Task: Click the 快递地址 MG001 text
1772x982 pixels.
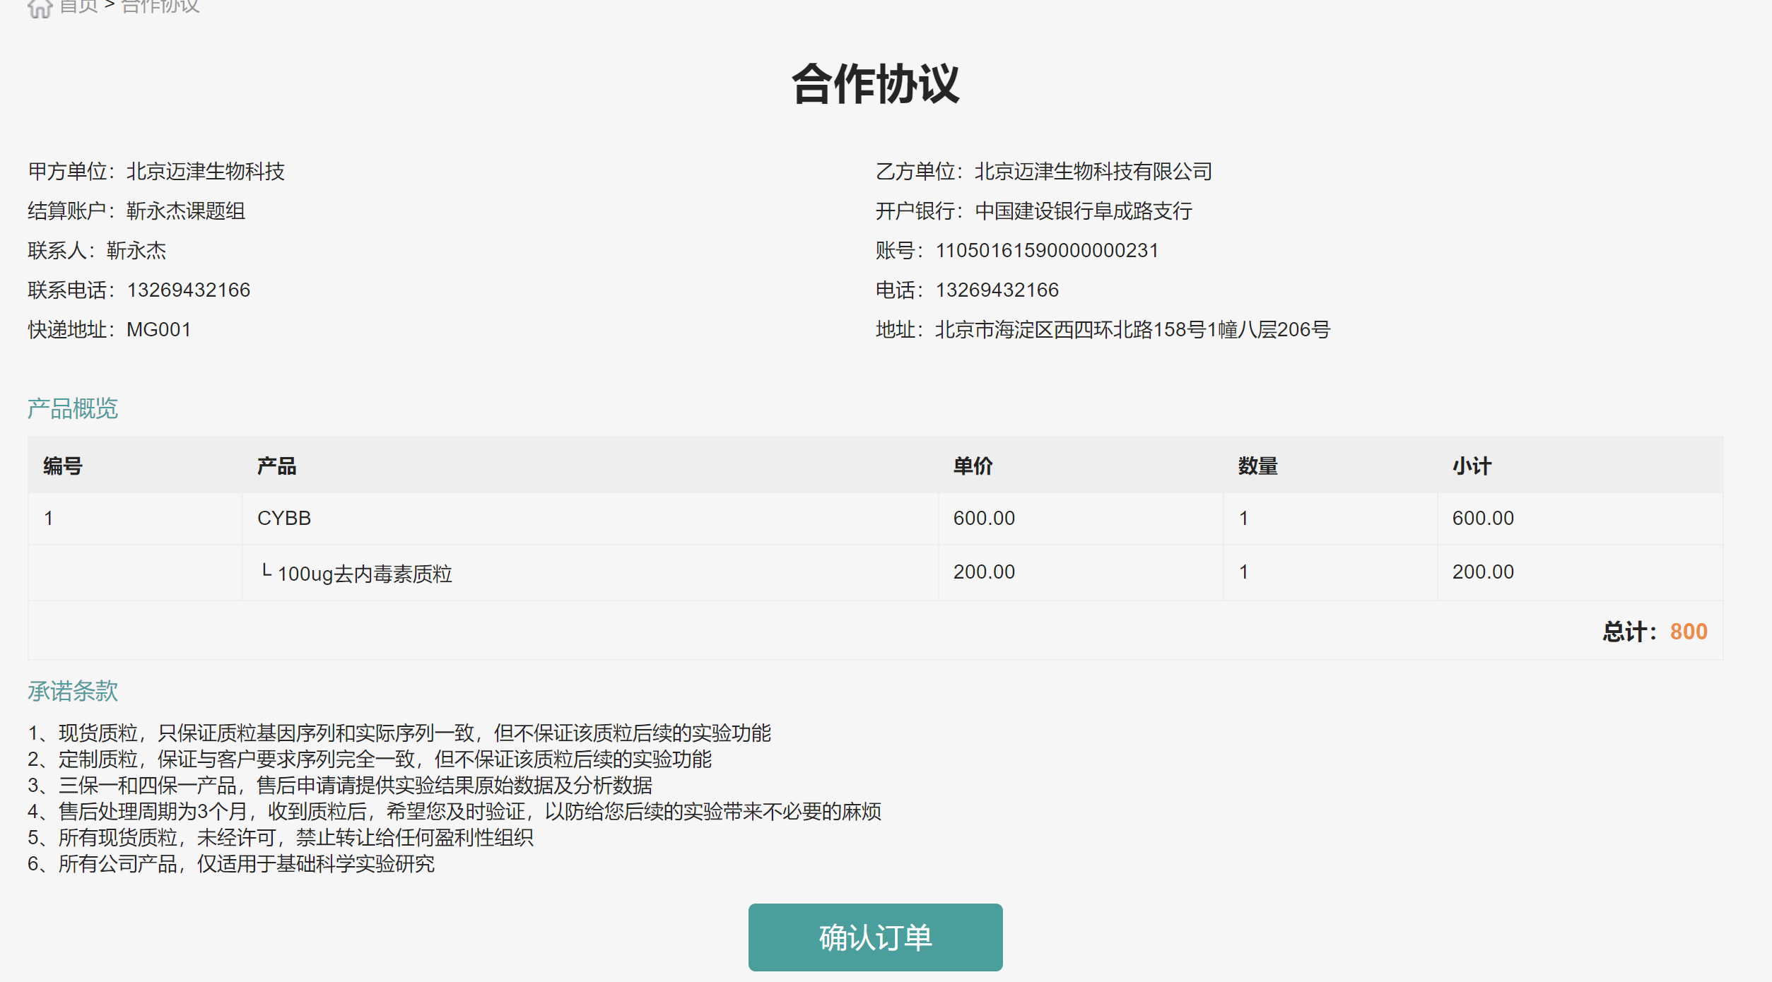Action: point(110,330)
